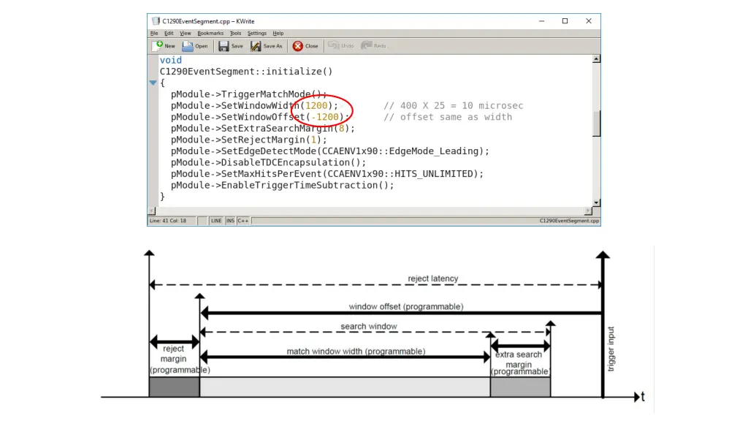Toggle INS insert mode in status bar
The image size is (748, 421).
click(230, 221)
